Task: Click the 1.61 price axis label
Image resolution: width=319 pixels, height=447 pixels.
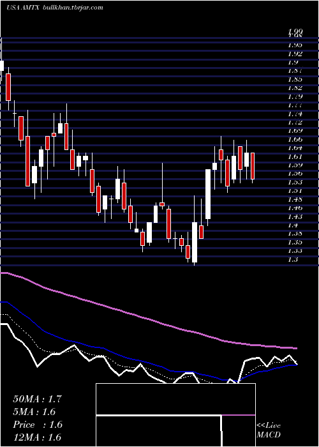Action: tap(295, 156)
